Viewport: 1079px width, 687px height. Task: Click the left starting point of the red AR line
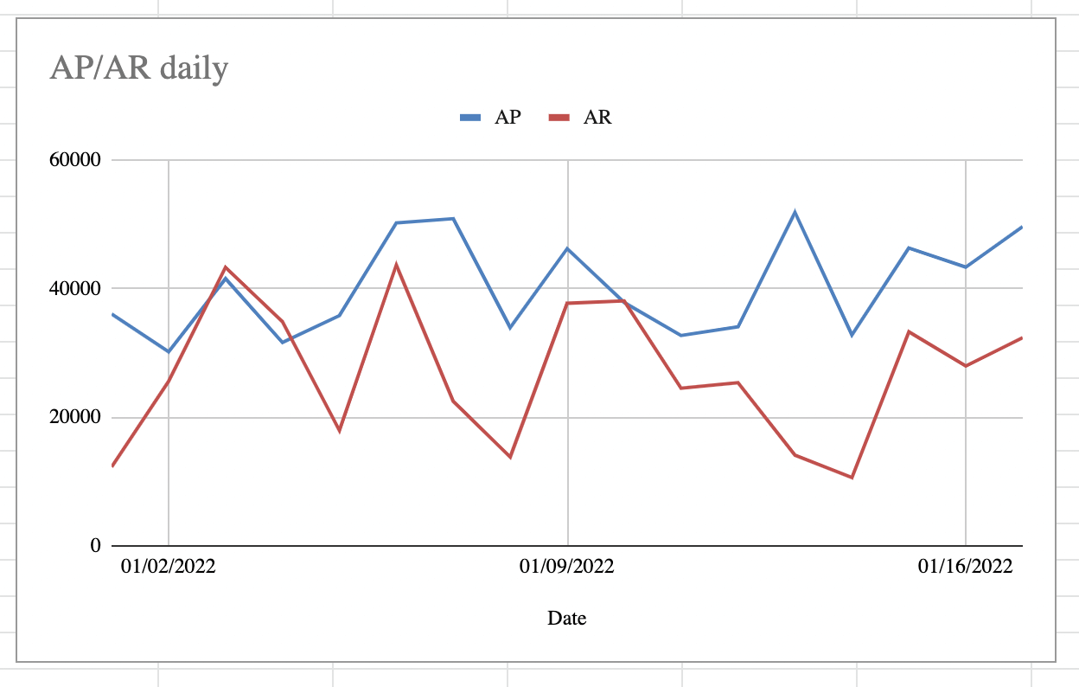pyautogui.click(x=113, y=465)
